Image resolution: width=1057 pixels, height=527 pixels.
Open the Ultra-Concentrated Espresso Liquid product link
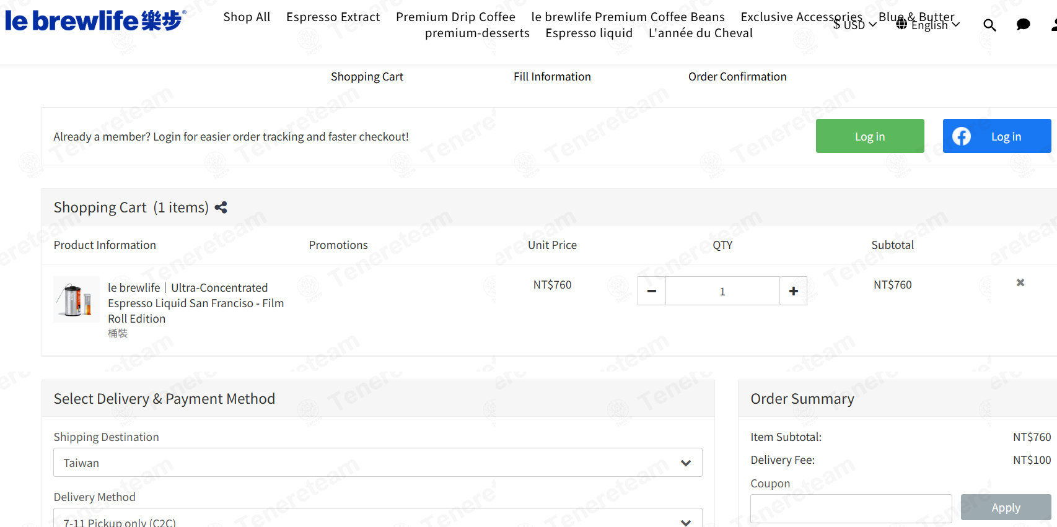tap(196, 303)
